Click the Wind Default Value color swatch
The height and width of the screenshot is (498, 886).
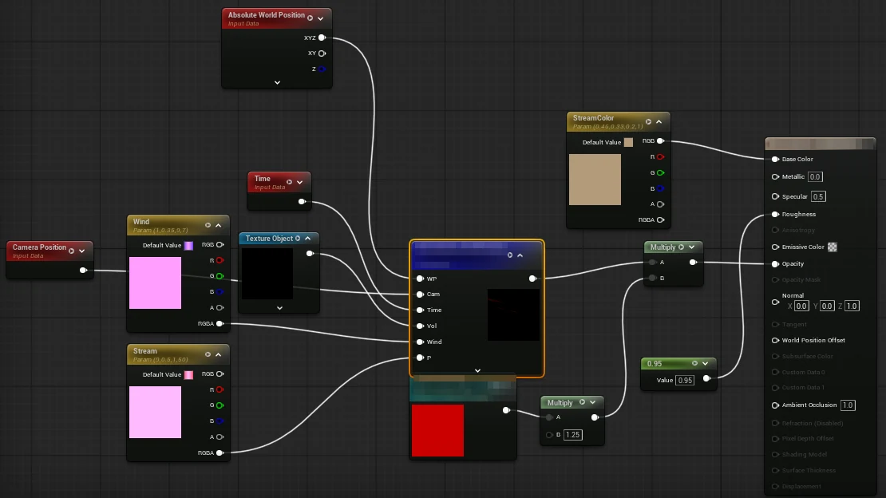(x=188, y=245)
